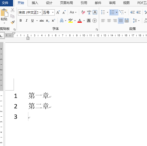The image size is (147, 146).
Task: Click the first line indent ruler marker
Action: coord(14,33)
